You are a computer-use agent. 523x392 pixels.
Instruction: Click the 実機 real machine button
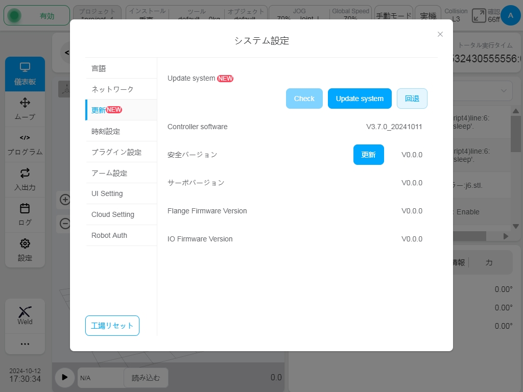(428, 15)
